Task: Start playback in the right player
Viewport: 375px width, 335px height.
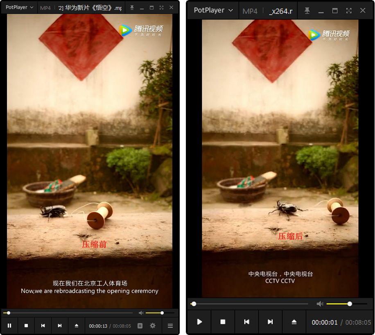Action: 199,322
